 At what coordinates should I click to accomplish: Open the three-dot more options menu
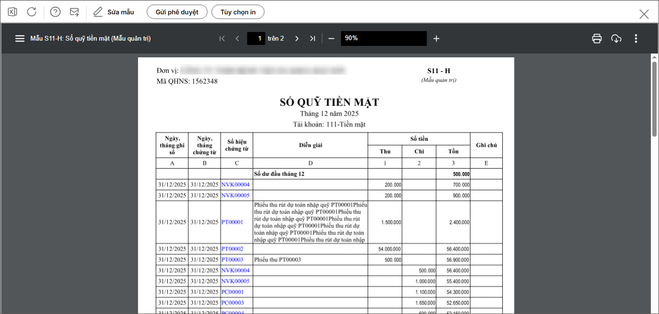(636, 39)
